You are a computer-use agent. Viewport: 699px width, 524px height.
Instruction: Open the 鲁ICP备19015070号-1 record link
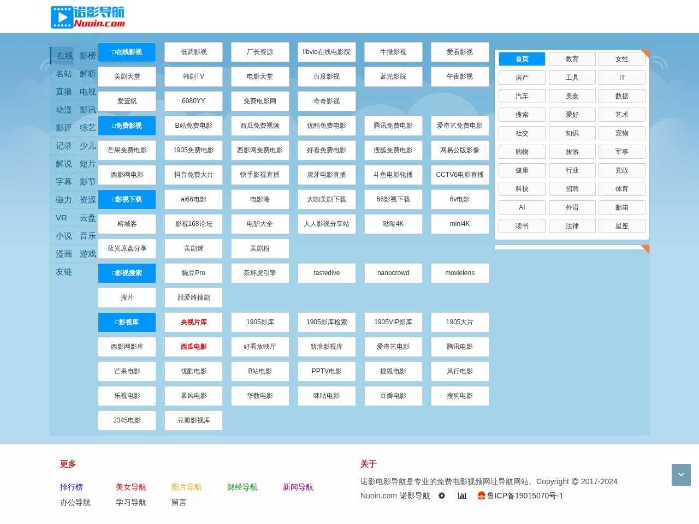click(525, 496)
